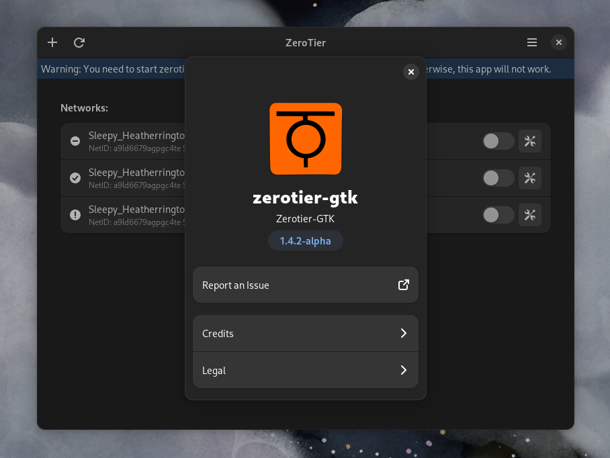Open Report an Issue link
Viewport: 610px width, 458px height.
pos(306,285)
